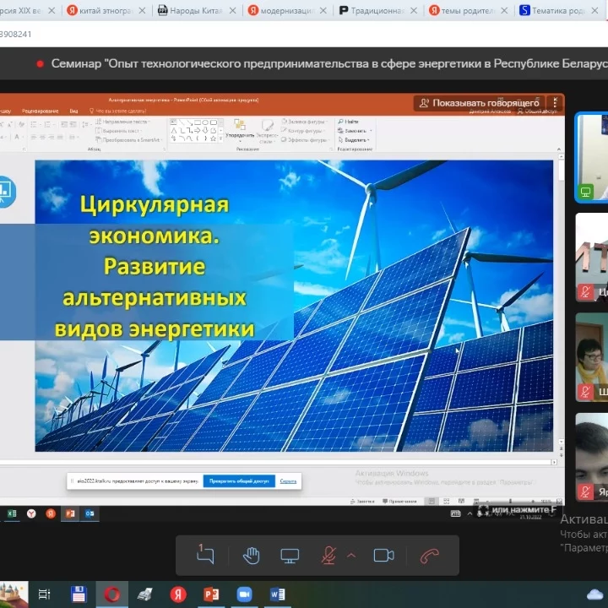Click the chat messages icon in call toolbar

(206, 555)
